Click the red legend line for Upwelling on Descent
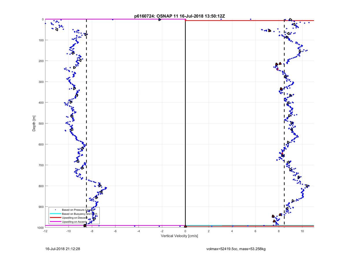347x256 pixels. pyautogui.click(x=55, y=218)
